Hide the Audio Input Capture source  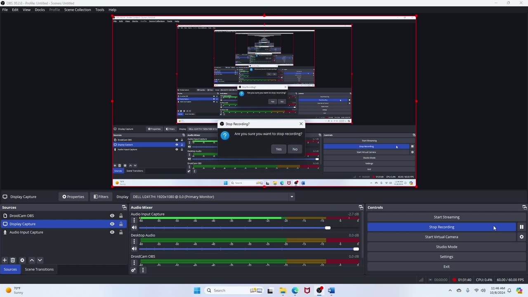click(x=112, y=232)
